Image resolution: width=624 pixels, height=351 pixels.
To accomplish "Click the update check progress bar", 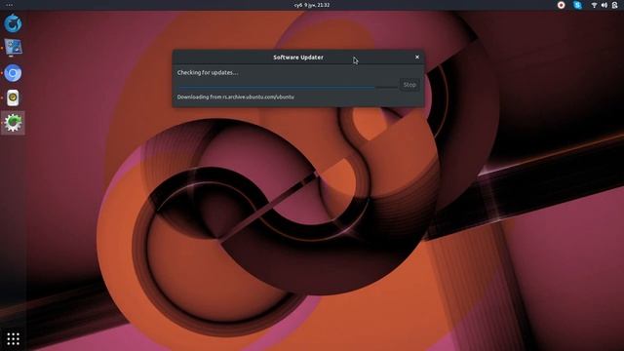I will tap(288, 87).
